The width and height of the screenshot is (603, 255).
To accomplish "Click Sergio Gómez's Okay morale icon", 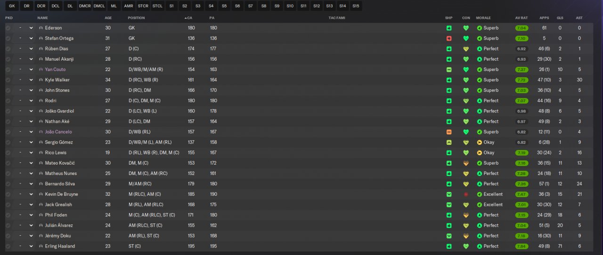I will 480,142.
